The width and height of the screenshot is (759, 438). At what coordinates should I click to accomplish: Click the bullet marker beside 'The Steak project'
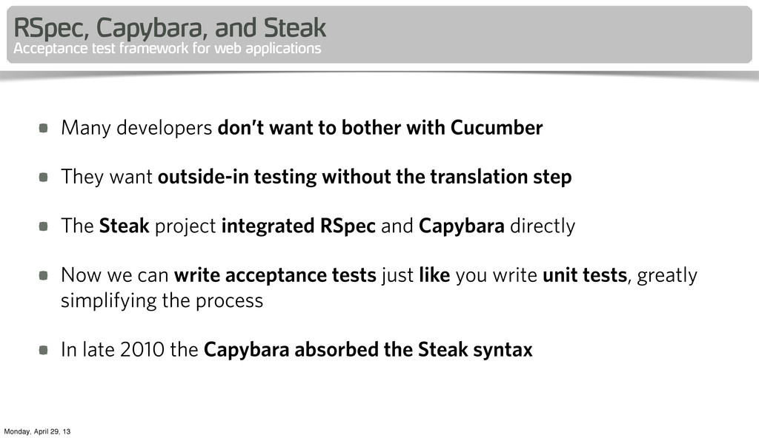(x=44, y=226)
